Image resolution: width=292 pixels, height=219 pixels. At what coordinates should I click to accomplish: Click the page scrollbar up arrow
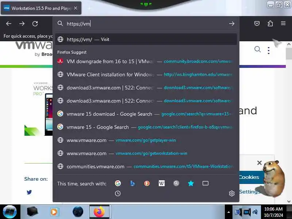tap(289, 44)
